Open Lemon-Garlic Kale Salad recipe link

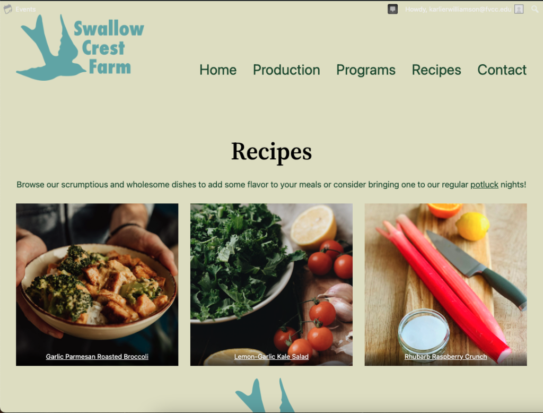tap(271, 357)
